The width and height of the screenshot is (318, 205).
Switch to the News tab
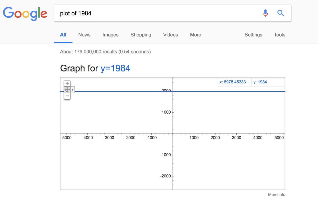pyautogui.click(x=84, y=35)
